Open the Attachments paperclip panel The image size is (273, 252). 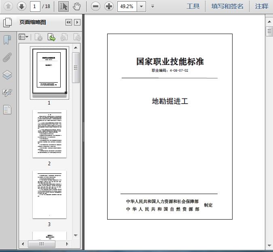click(x=7, y=58)
